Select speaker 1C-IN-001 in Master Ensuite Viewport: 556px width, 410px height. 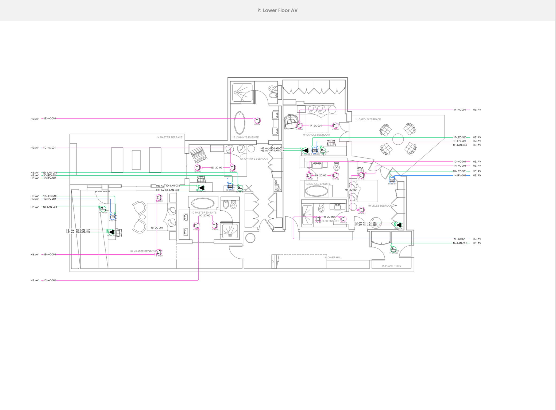(x=196, y=226)
